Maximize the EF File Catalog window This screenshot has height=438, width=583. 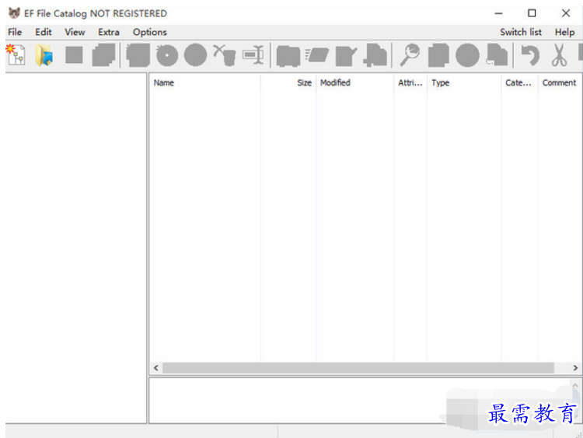[532, 13]
